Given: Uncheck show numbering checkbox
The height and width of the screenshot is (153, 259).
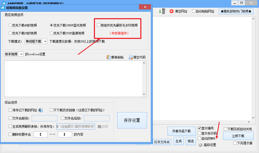Looking at the screenshot, I should [199, 128].
